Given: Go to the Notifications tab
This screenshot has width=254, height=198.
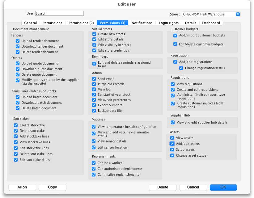Looking at the screenshot, I should [142, 23].
